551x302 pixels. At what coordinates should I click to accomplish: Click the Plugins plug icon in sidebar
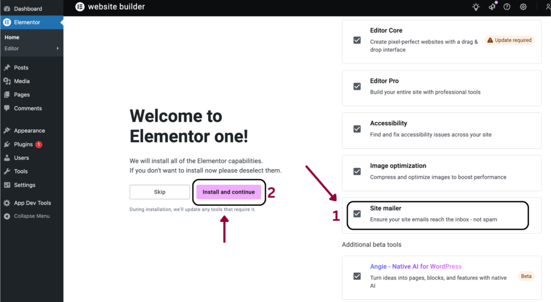click(7, 144)
